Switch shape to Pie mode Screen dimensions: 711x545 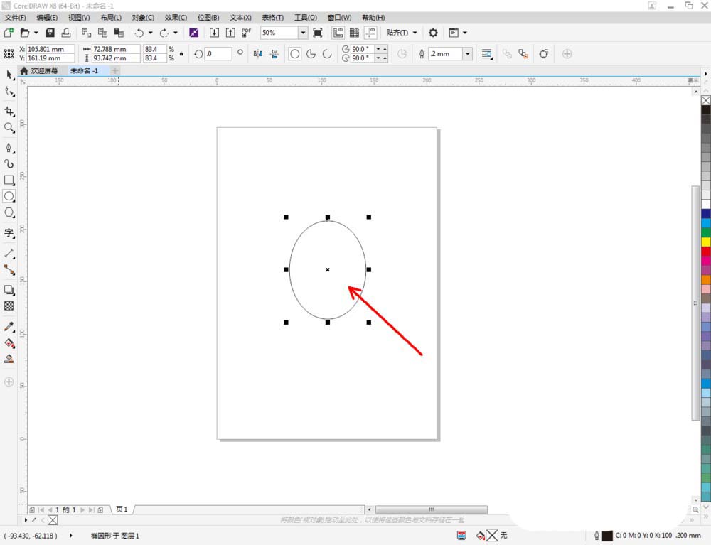(311, 53)
